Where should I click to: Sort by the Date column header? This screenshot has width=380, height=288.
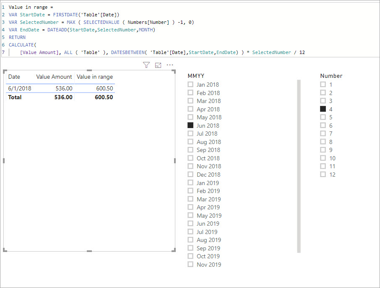(x=14, y=77)
